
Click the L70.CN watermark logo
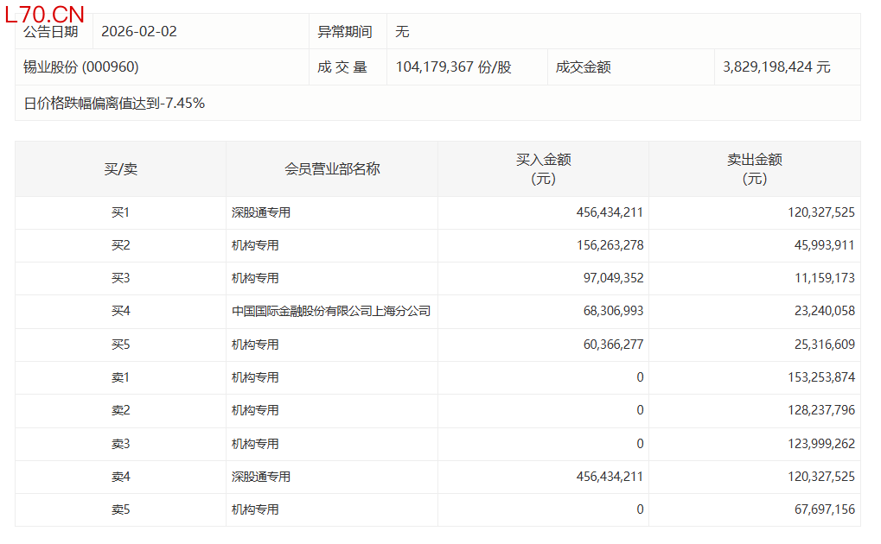click(45, 14)
